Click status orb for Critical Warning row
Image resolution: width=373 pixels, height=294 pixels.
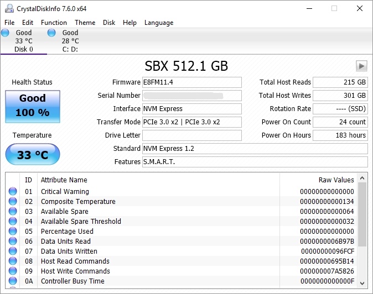coord(13,192)
